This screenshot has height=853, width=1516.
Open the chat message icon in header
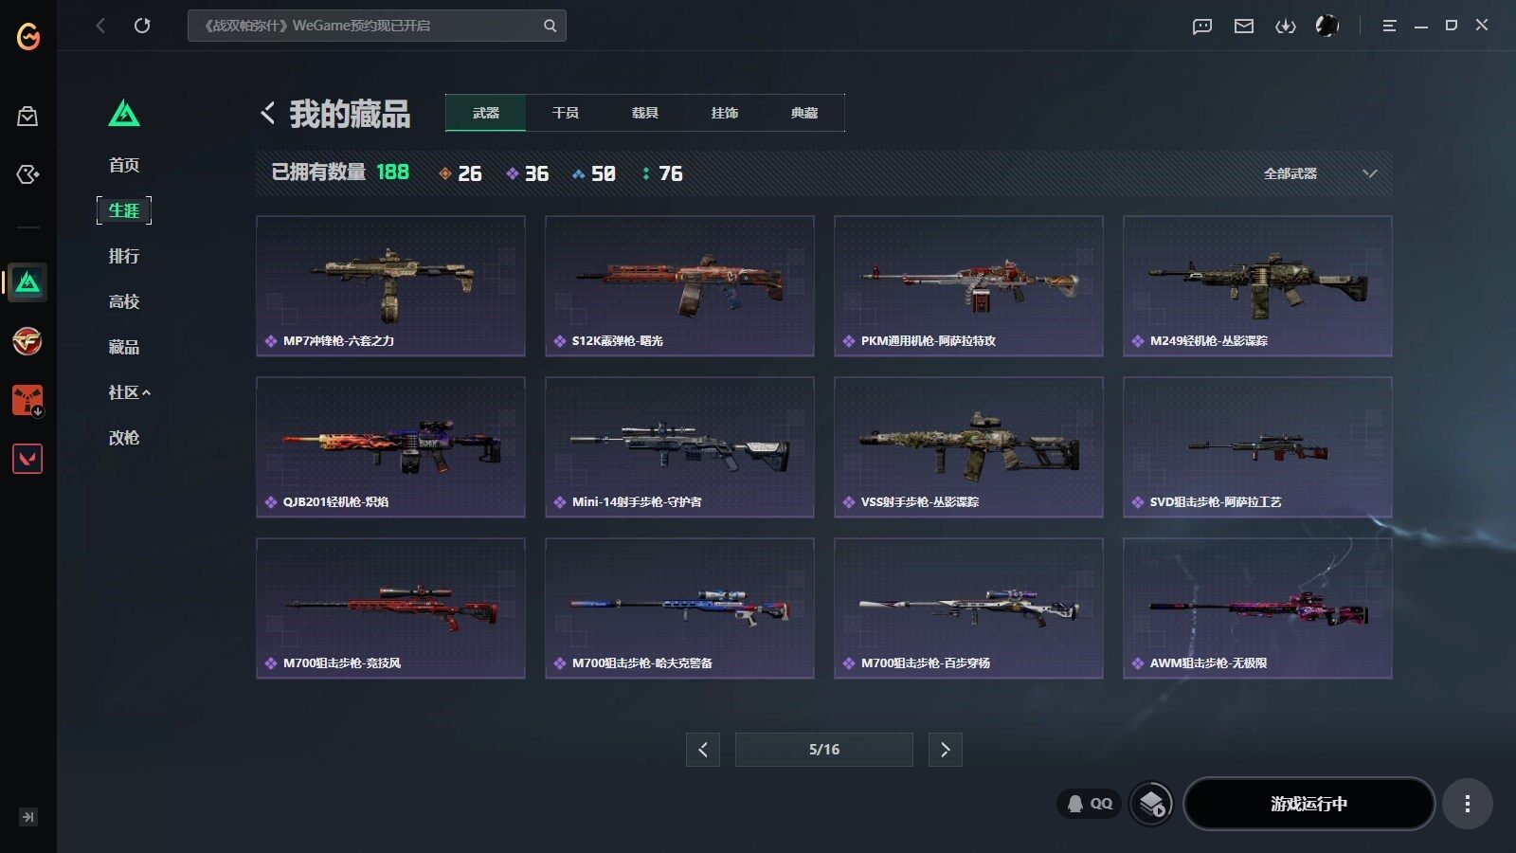tap(1201, 26)
